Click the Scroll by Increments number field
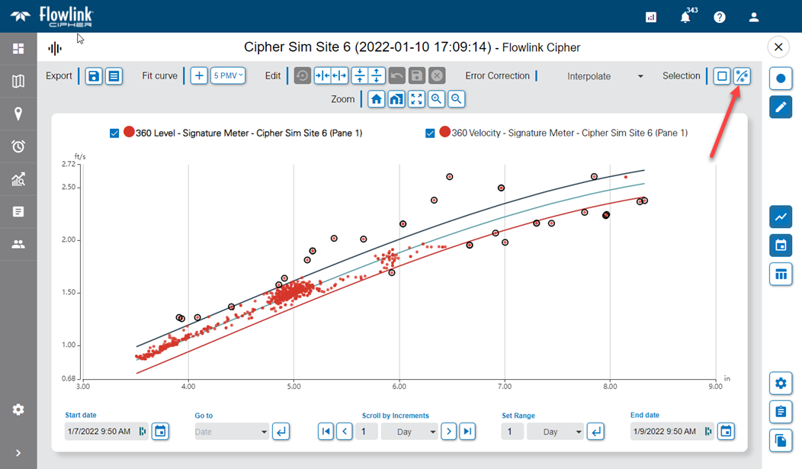Image resolution: width=802 pixels, height=469 pixels. [x=367, y=432]
